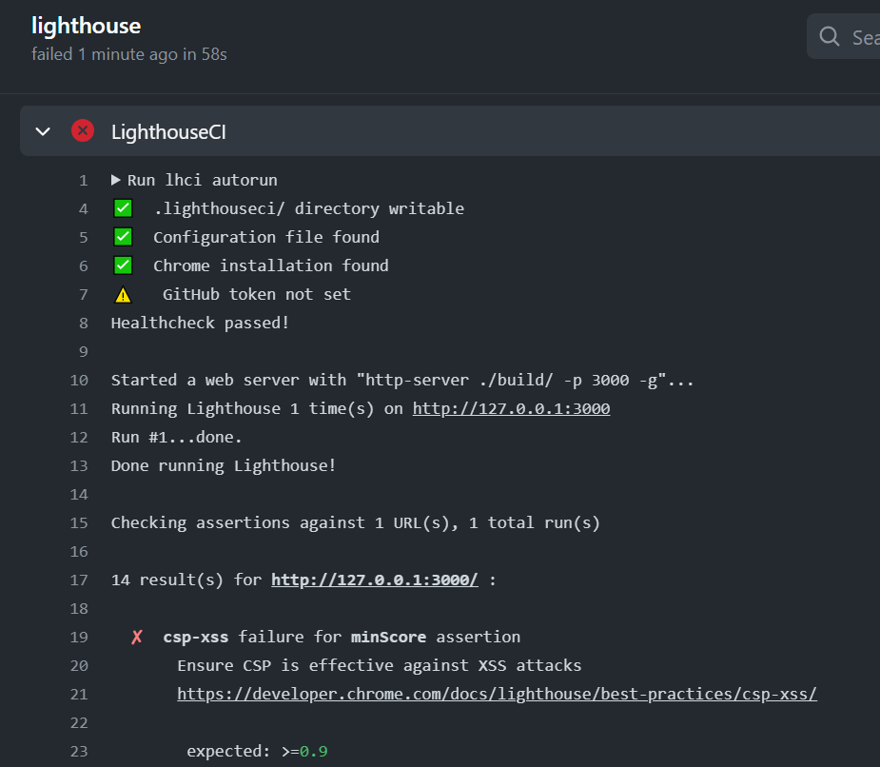This screenshot has width=880, height=767.
Task: Click line number 1 in the log
Action: [83, 180]
